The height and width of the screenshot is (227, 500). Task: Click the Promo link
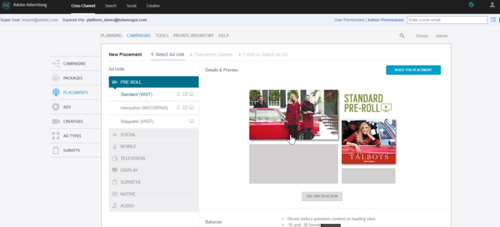(422, 36)
